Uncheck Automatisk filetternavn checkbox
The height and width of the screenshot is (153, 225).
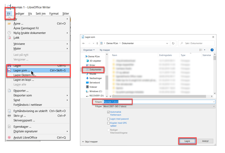coord(108,112)
